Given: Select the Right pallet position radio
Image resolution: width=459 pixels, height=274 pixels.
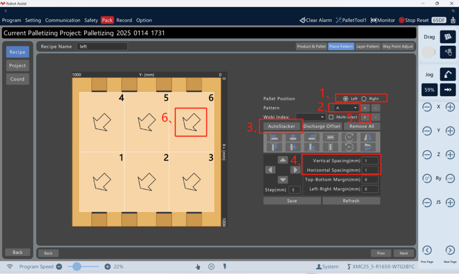Looking at the screenshot, I should [x=364, y=98].
